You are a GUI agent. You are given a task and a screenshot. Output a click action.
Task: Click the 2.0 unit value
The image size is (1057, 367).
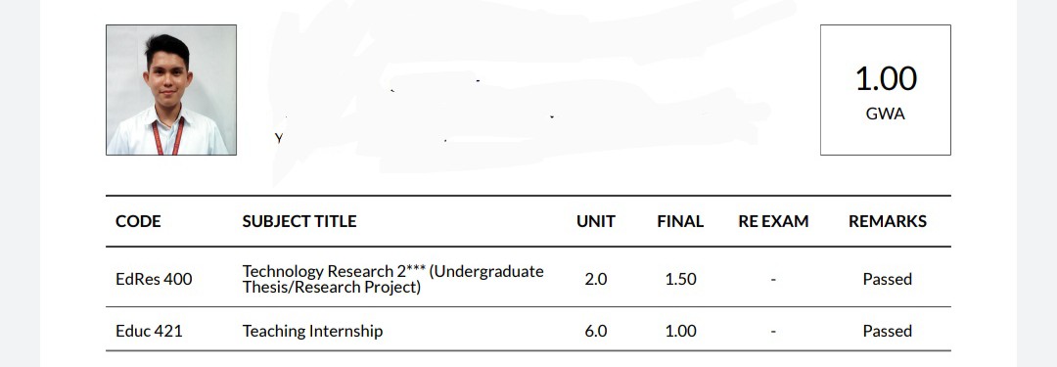point(596,279)
